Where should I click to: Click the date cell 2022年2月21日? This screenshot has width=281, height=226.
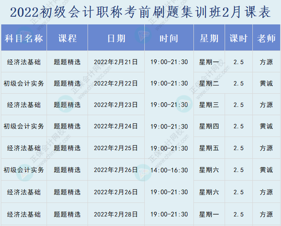tap(116, 62)
